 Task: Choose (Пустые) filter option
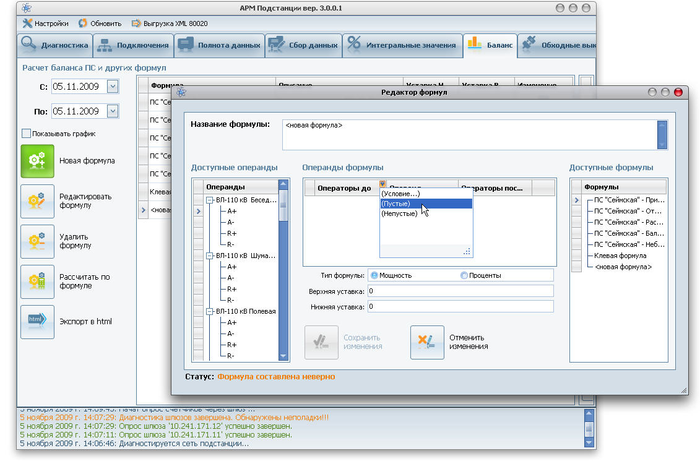(426, 204)
